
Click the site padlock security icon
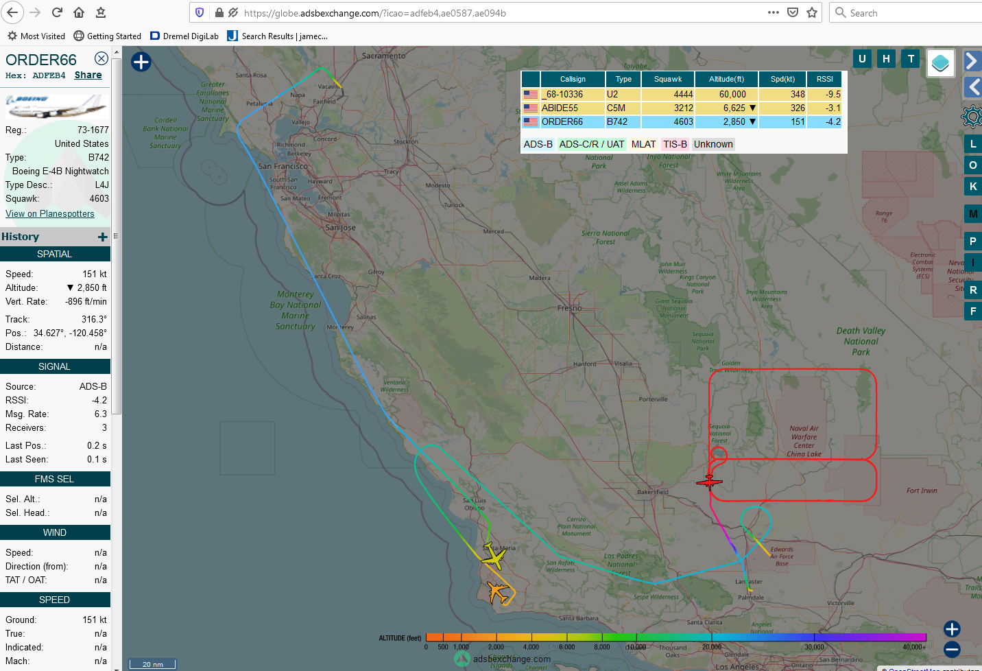(219, 12)
